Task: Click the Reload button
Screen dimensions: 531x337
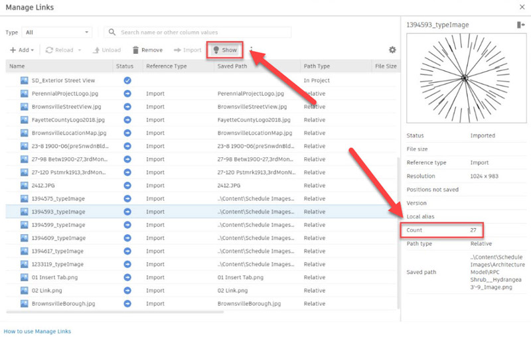Action: 58,50
